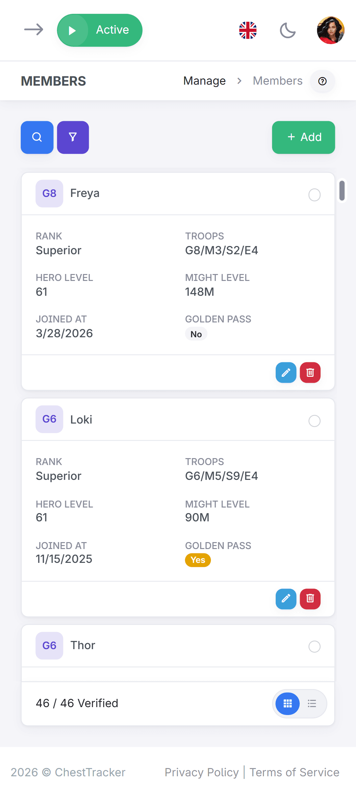Open the language selector flag
Image resolution: width=356 pixels, height=799 pixels.
(x=248, y=30)
